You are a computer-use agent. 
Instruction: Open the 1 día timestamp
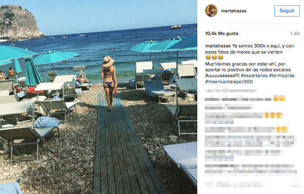pos(295,33)
